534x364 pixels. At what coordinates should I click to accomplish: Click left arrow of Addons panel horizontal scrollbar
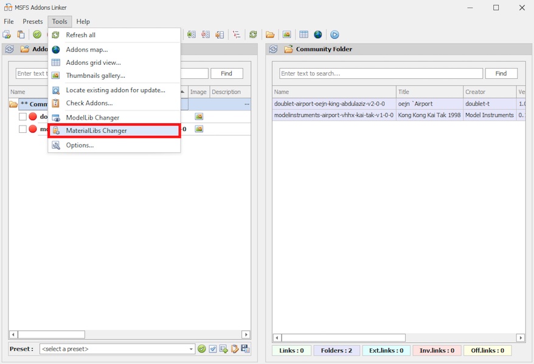[13, 334]
